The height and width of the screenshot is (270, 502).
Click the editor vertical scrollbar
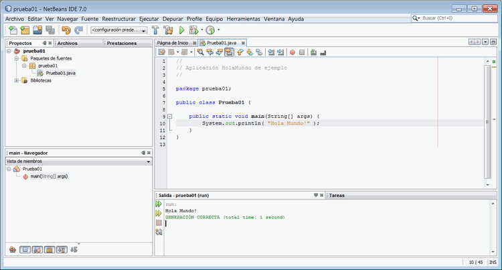pos(487,122)
